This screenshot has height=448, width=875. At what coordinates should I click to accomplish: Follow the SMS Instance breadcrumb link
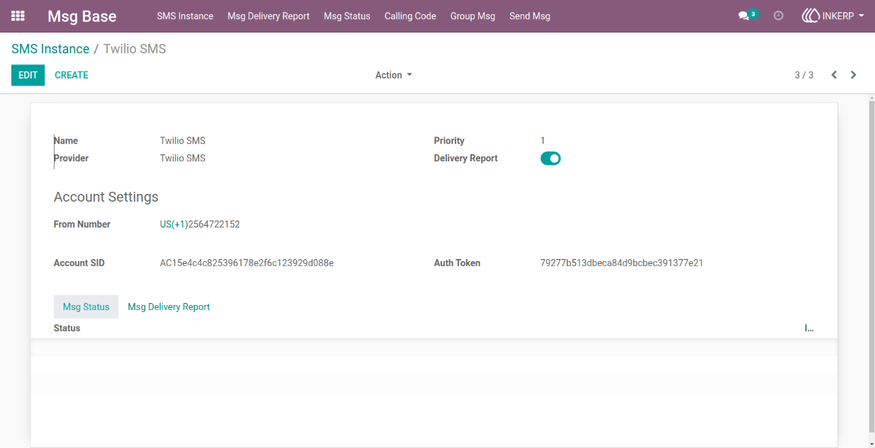click(x=50, y=49)
